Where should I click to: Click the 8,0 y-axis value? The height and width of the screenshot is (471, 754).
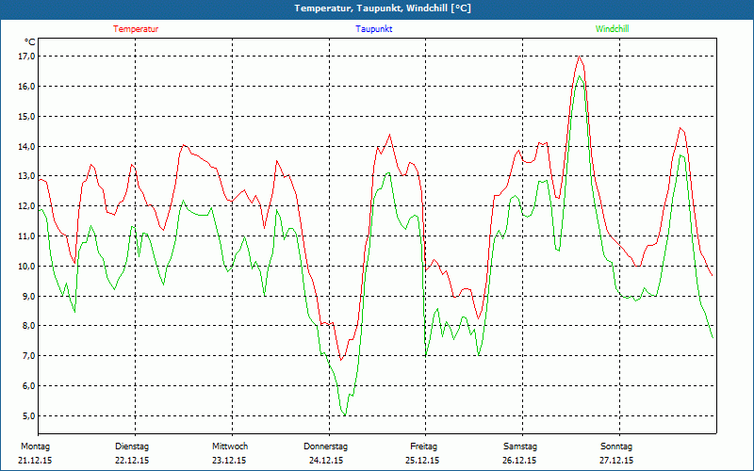point(28,326)
